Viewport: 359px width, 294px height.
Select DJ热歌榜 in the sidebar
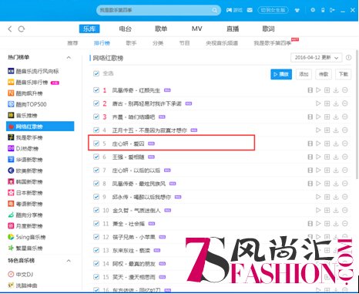[23, 148]
